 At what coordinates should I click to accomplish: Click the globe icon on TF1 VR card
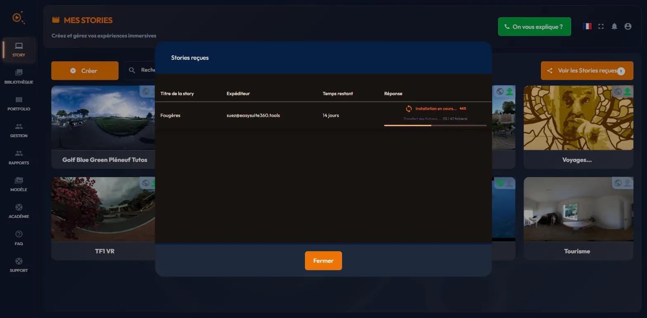point(145,183)
